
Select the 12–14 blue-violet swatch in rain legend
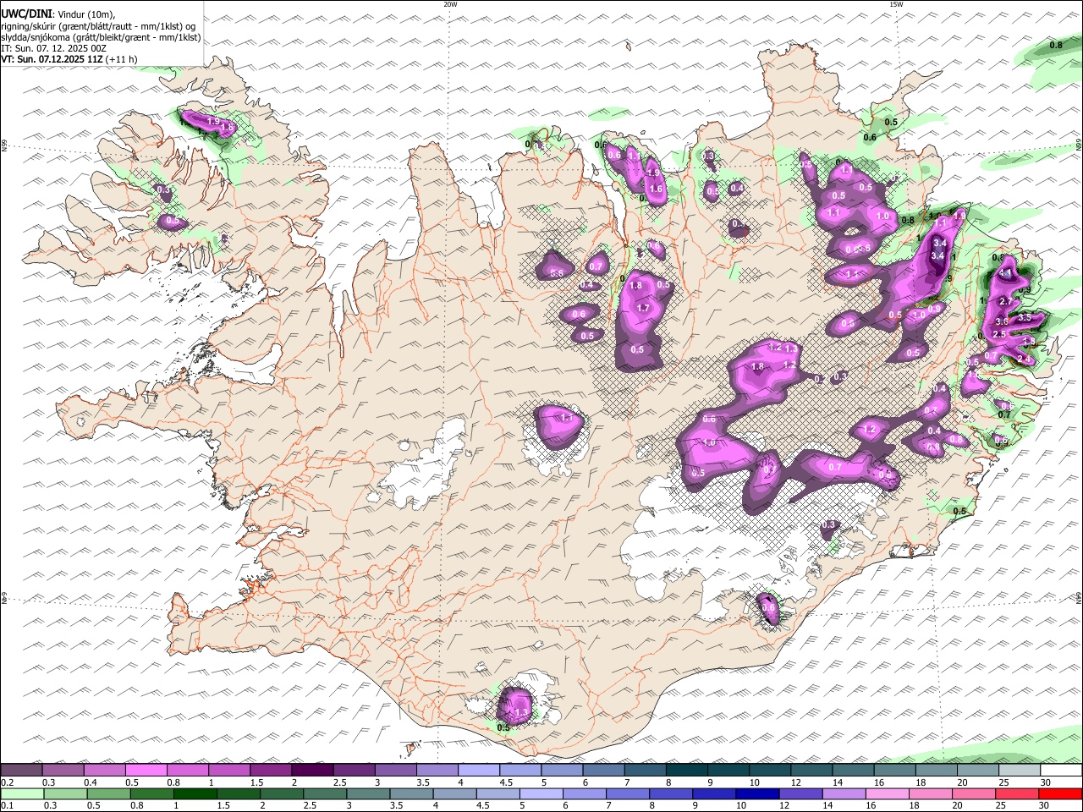pyautogui.click(x=800, y=794)
